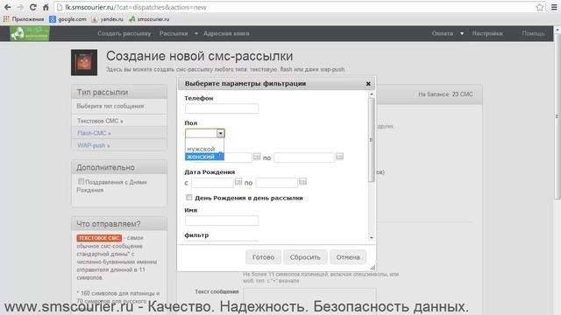
Task: Open Помощь menu item
Action: point(533,33)
